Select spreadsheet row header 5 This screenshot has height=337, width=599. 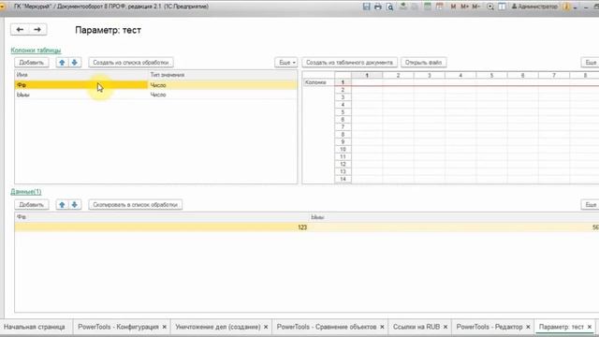343,112
